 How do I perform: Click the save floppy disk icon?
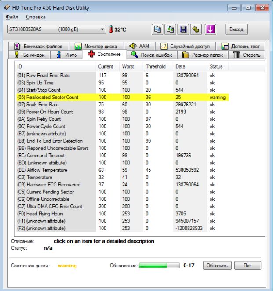183,29
